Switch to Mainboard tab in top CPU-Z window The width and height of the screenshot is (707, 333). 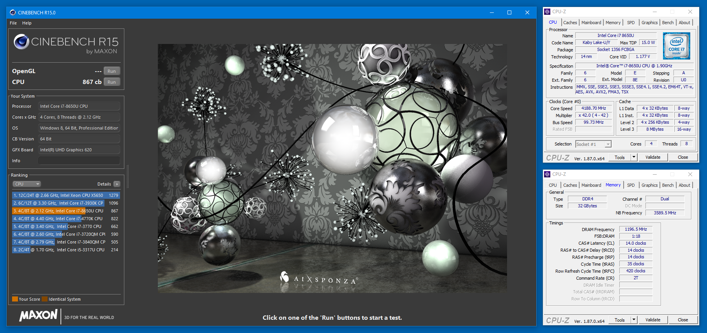tap(591, 23)
